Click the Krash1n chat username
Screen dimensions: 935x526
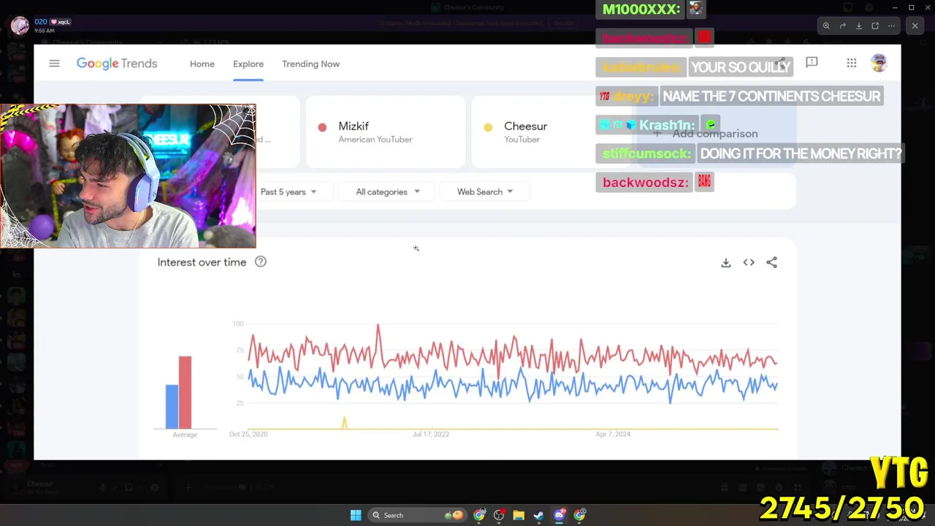[667, 125]
